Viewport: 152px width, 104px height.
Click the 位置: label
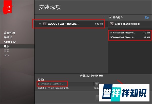41,80
